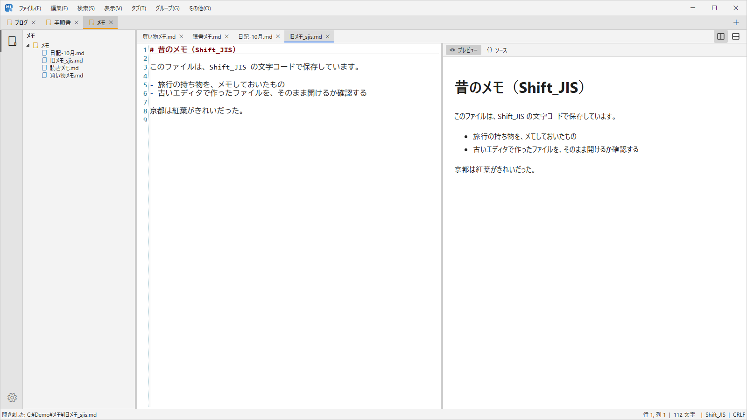This screenshot has height=420, width=747.
Task: Click the preview heading 昔のメモ（Shift_JIS）
Action: 520,88
